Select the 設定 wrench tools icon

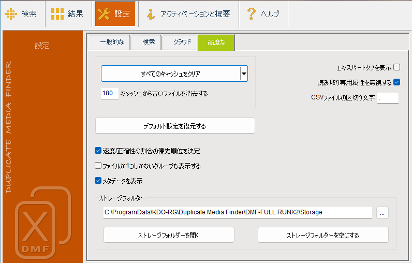(x=104, y=14)
